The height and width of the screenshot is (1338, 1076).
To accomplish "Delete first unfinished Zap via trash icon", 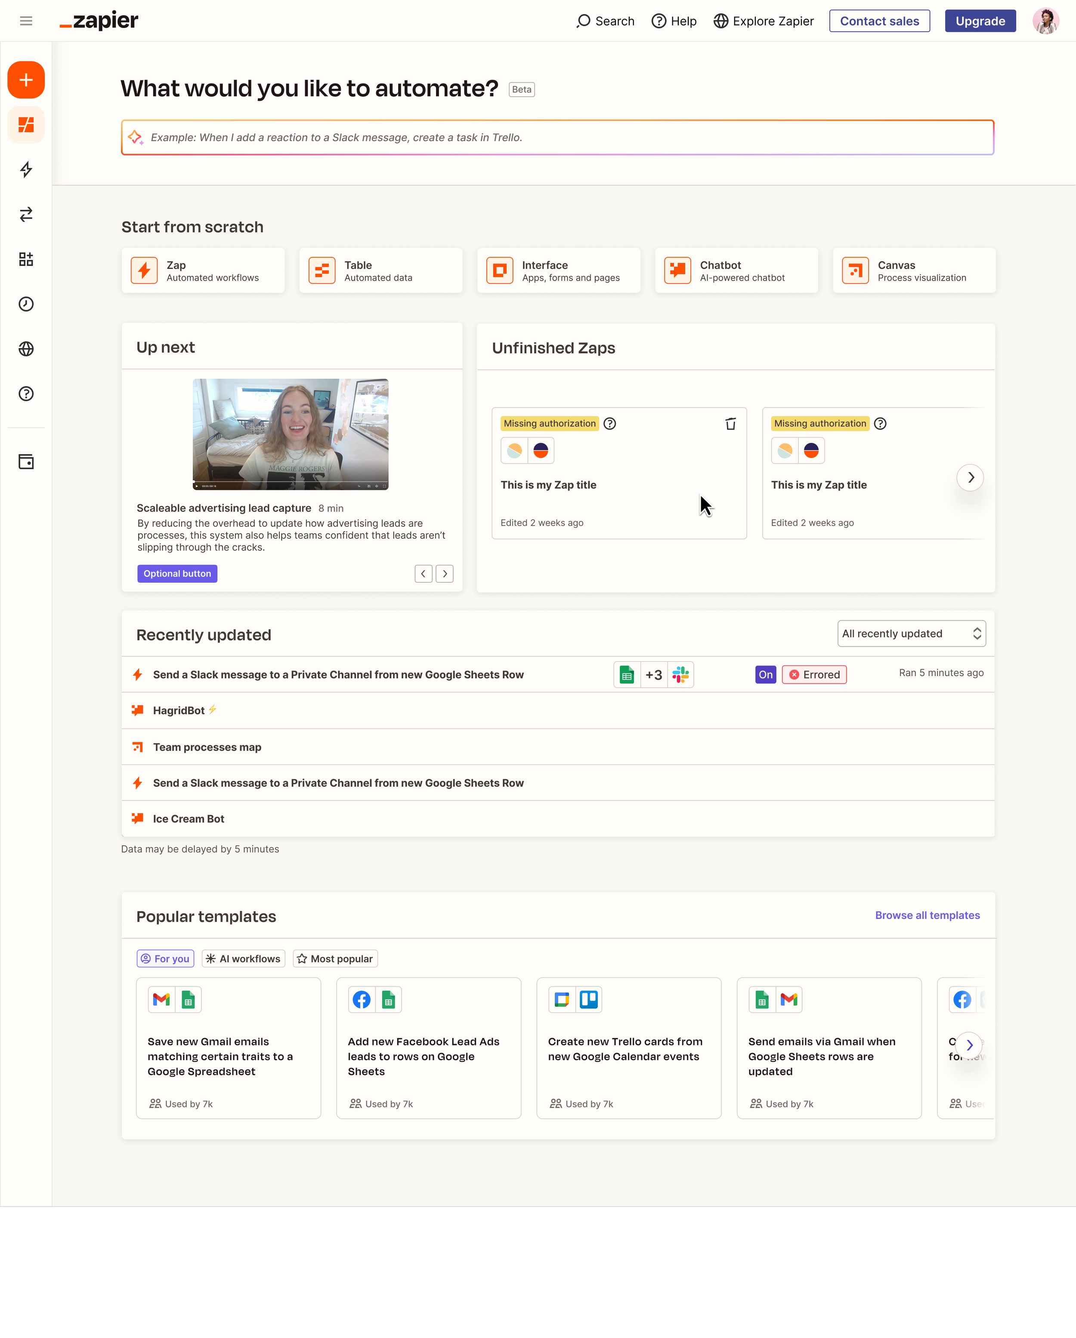I will pos(730,424).
